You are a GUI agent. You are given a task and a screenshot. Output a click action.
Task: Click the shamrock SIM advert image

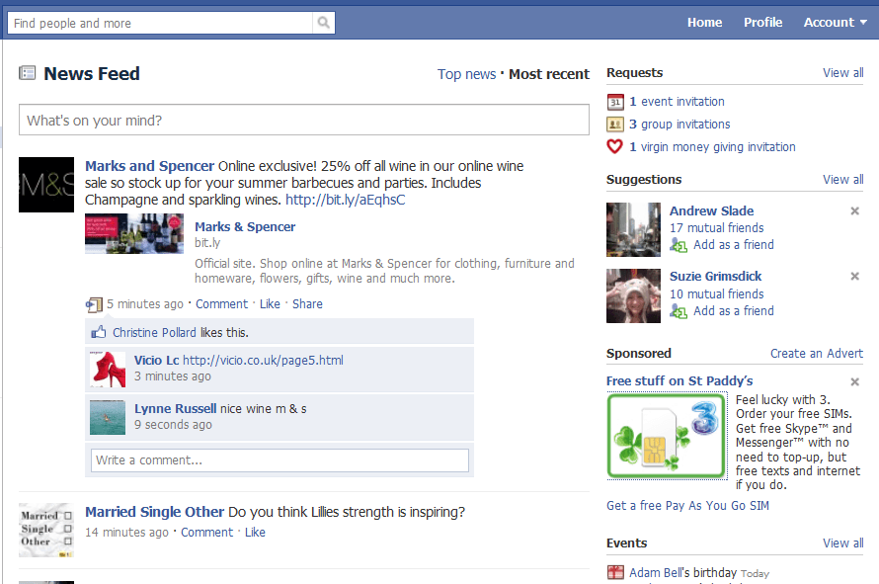[667, 436]
